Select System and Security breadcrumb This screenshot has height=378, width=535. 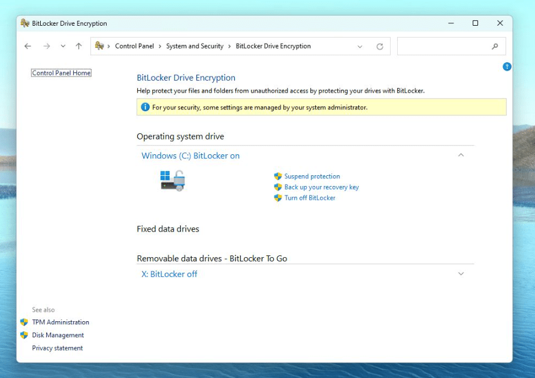click(195, 46)
